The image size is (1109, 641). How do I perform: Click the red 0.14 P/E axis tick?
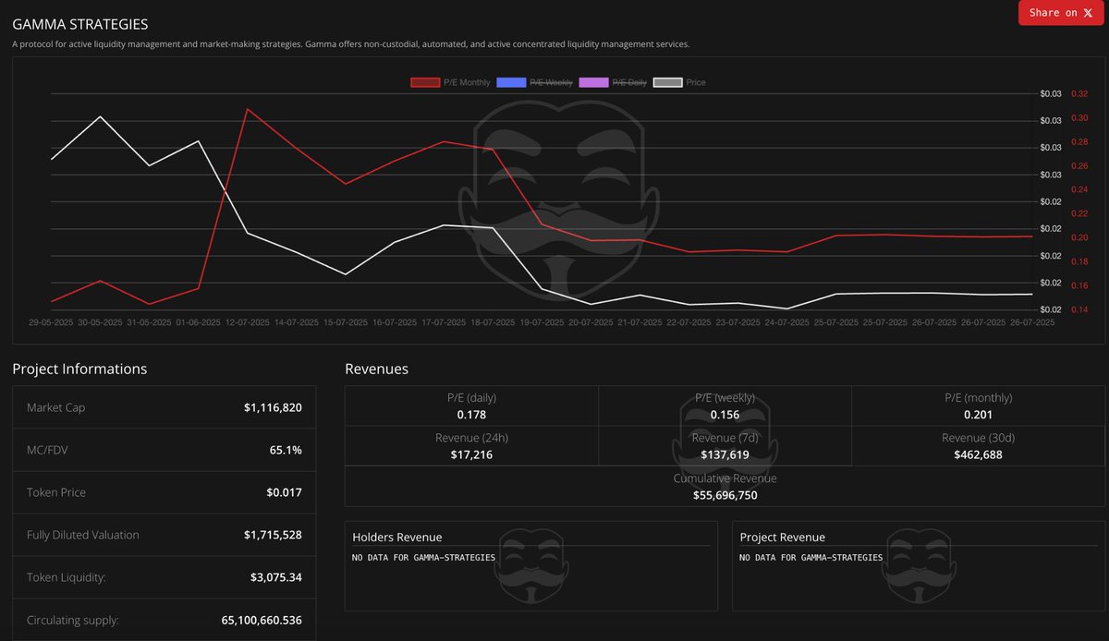pyautogui.click(x=1079, y=309)
